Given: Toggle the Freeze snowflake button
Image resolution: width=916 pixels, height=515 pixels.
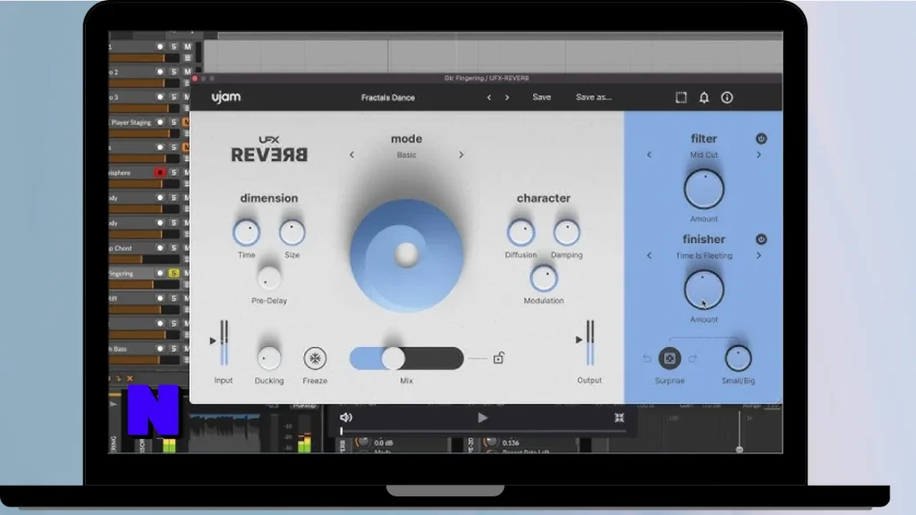Looking at the screenshot, I should (x=315, y=358).
